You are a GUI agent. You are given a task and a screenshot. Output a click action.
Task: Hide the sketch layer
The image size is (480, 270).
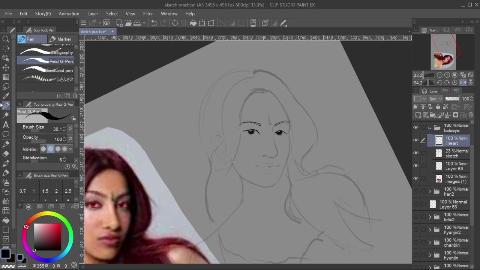tap(415, 153)
